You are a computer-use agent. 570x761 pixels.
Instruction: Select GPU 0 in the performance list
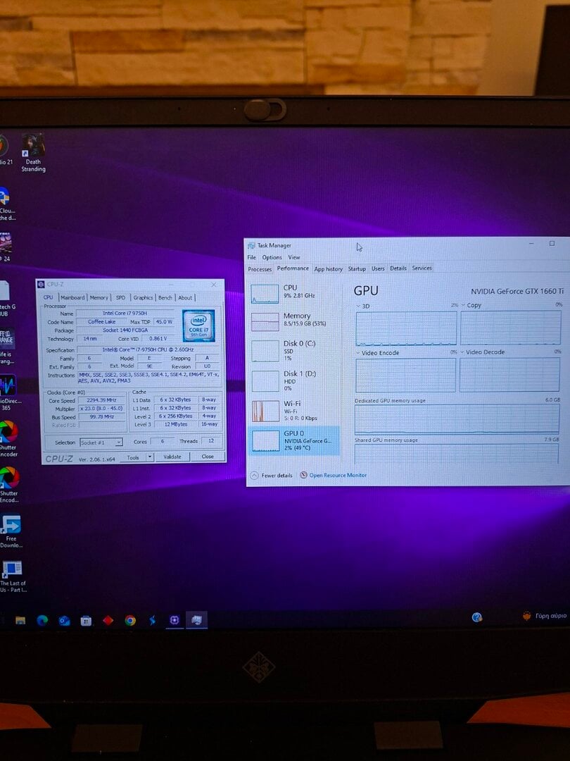(x=293, y=440)
